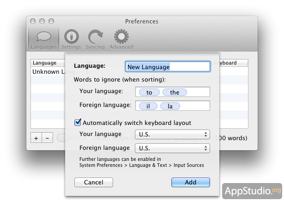The image size is (284, 201).
Task: Open the Syncing preferences pane
Action: click(x=96, y=39)
